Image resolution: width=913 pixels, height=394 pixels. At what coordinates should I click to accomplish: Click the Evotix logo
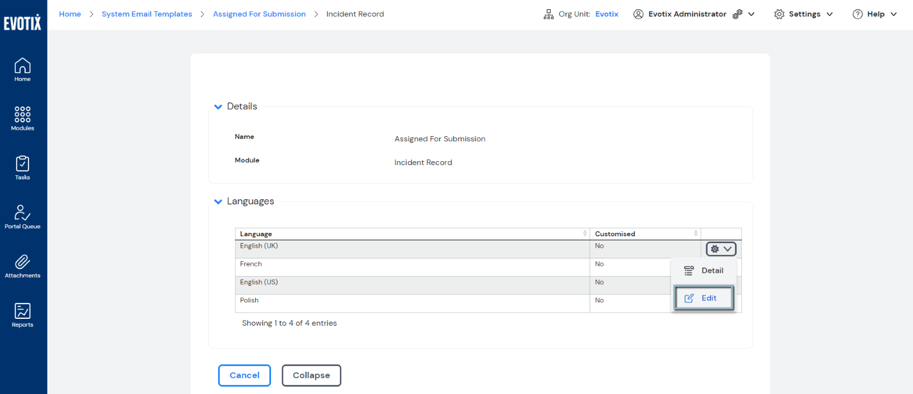[23, 22]
